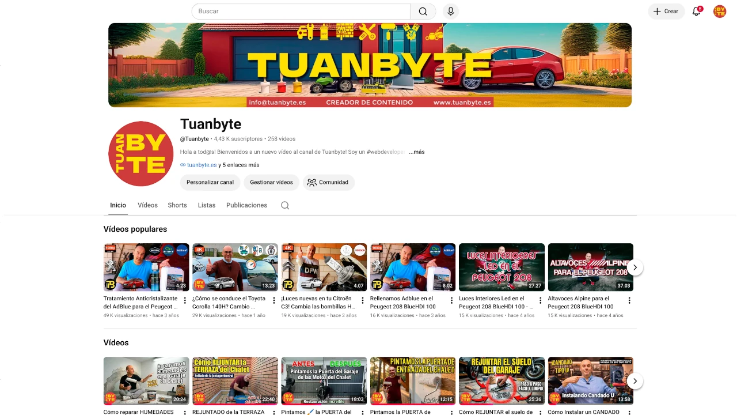
Task: Click the search magnifier button
Action: pos(423,12)
